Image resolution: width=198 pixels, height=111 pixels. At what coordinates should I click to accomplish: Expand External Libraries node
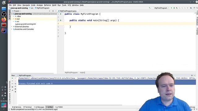12,27
